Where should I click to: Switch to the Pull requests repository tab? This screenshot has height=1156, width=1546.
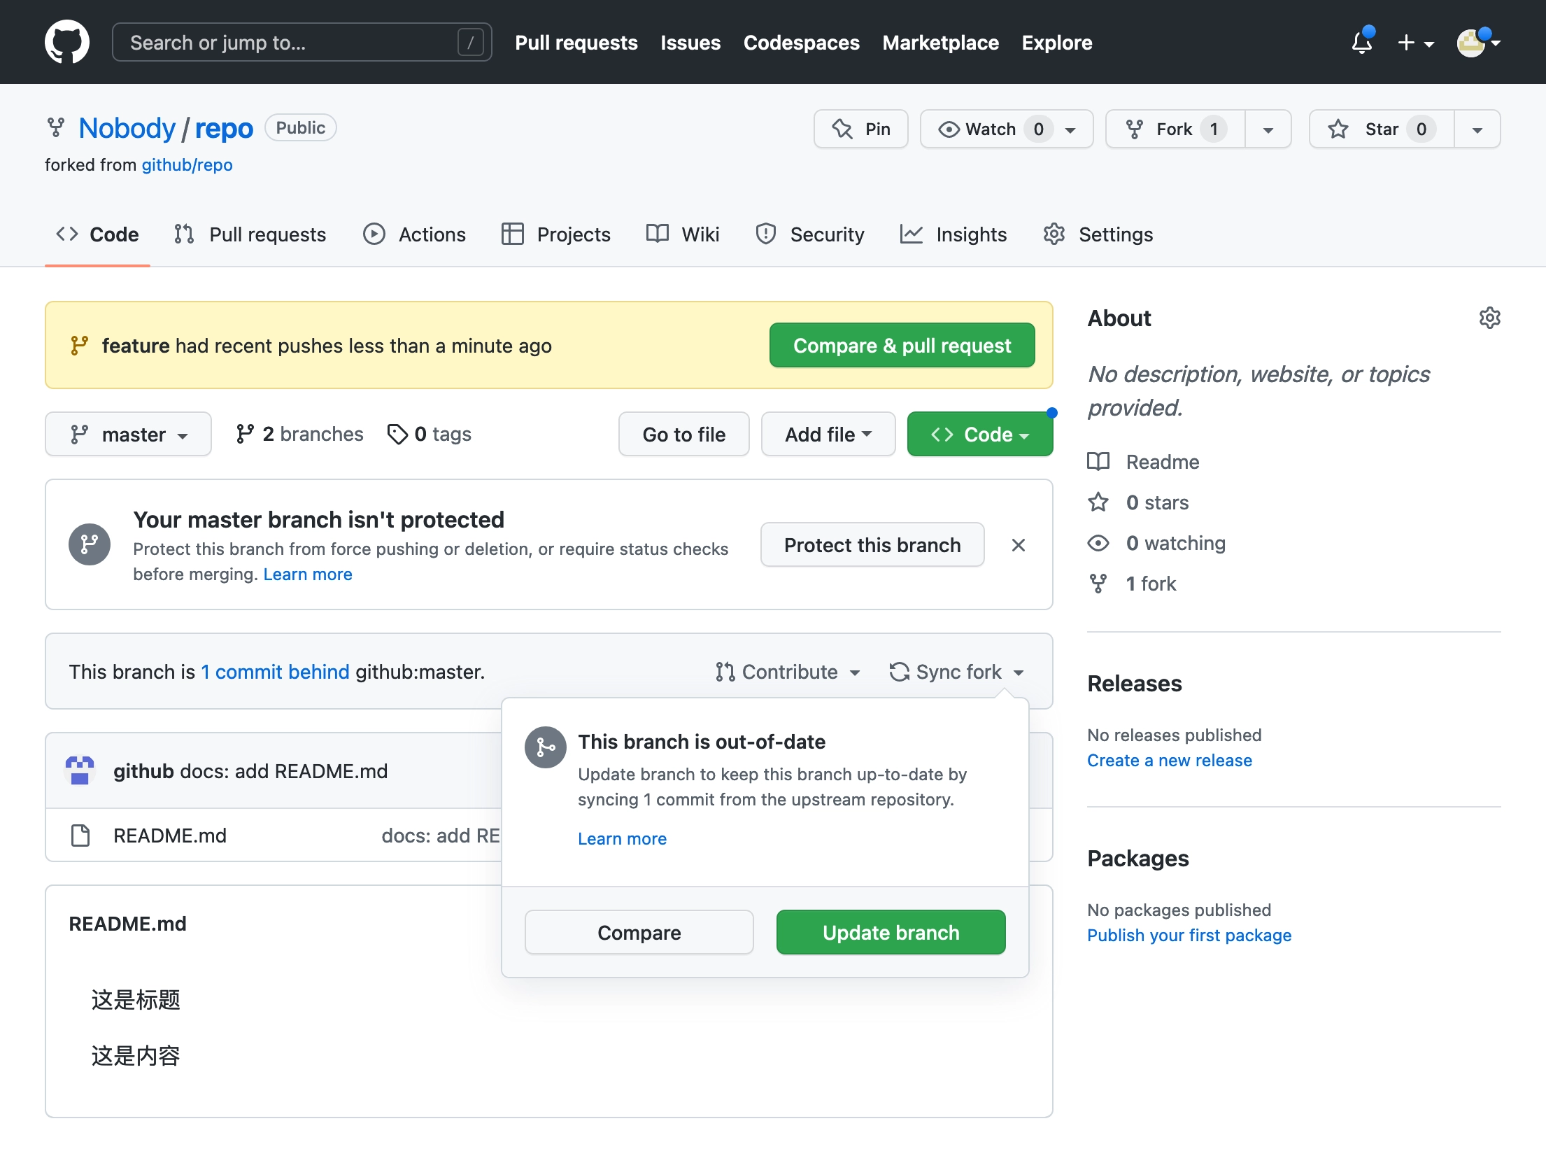pos(250,234)
